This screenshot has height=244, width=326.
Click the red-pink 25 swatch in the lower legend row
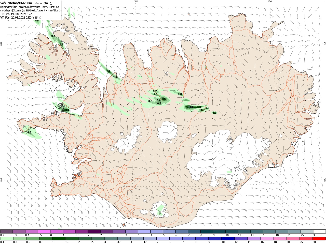306,239
